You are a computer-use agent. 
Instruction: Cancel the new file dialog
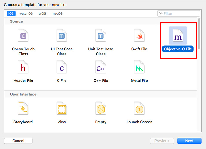coord(18,141)
